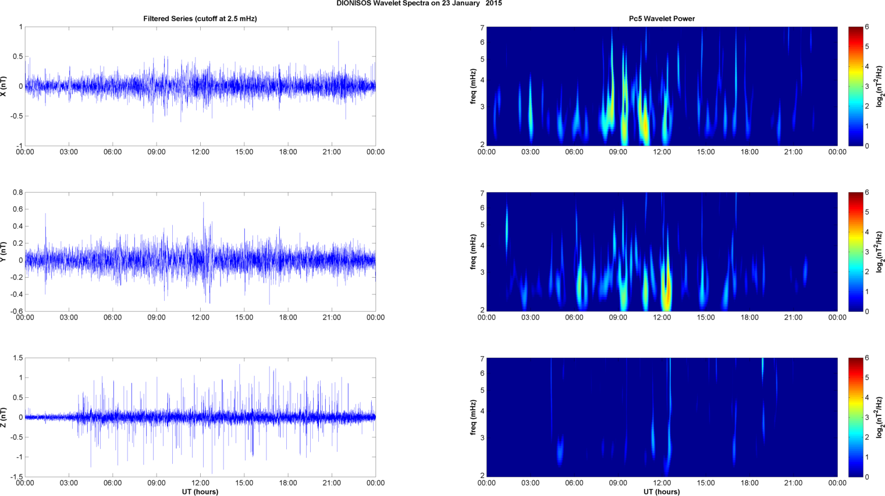
Task: Click the color scale bar beside the bottom spectrogram
Action: (855, 417)
